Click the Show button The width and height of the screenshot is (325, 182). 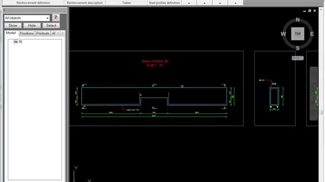(x=13, y=25)
